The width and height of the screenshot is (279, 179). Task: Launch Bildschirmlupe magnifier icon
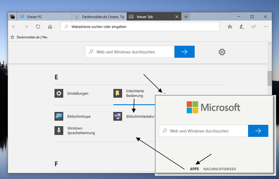(x=59, y=116)
